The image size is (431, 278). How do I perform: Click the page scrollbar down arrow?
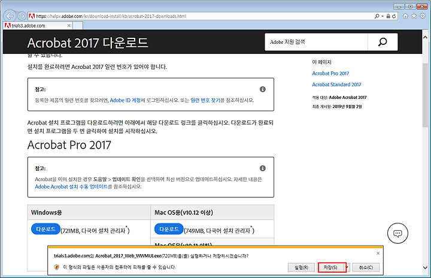point(425,267)
